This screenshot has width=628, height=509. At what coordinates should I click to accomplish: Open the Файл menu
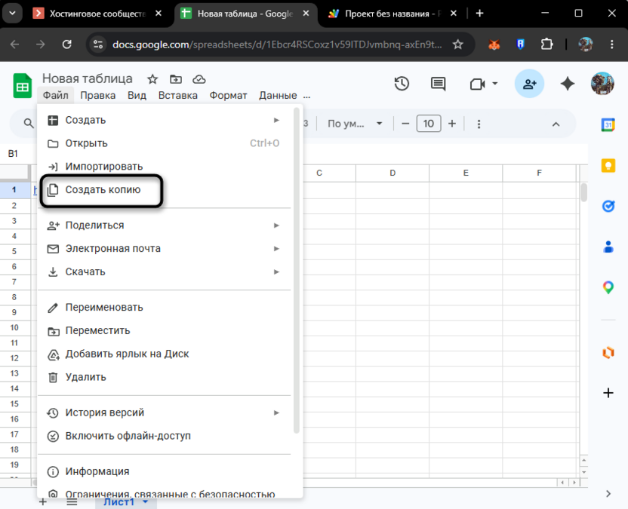55,95
